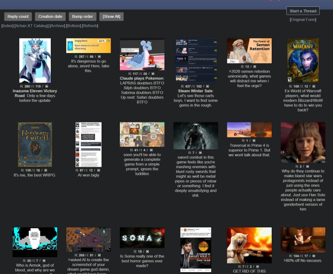Open menu icon beside R: 287 / I: 86
This screenshot has width=333, height=274.
99,57
